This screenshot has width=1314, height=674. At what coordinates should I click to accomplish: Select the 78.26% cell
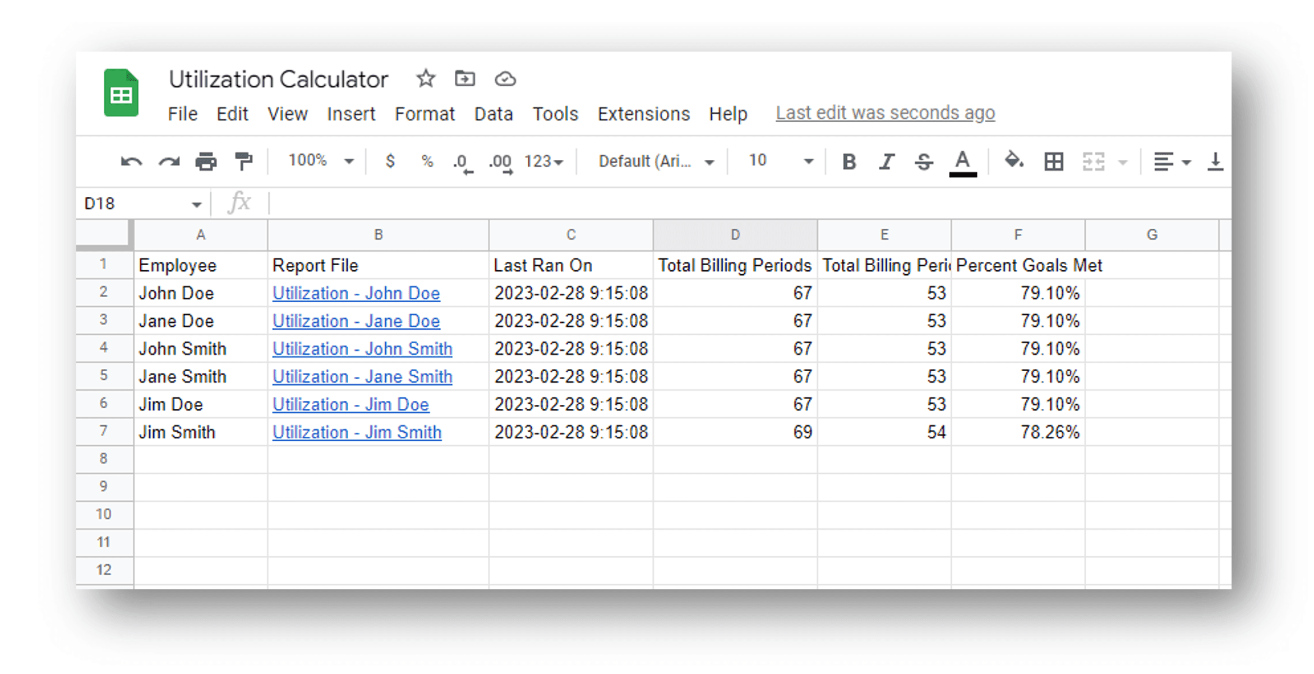(1018, 432)
